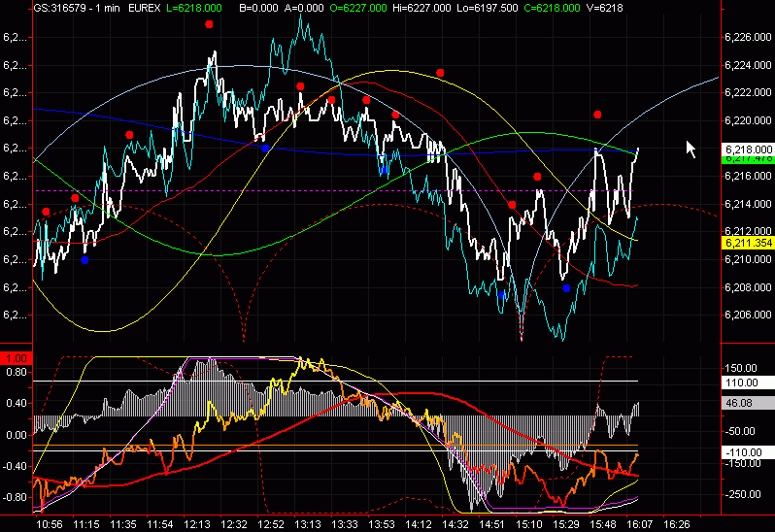The height and width of the screenshot is (532, 775).
Task: Click the B=0.000 bid value
Action: point(259,8)
